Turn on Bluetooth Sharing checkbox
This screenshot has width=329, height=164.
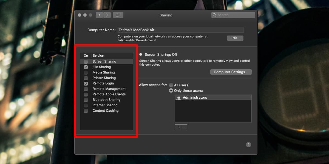click(x=86, y=100)
